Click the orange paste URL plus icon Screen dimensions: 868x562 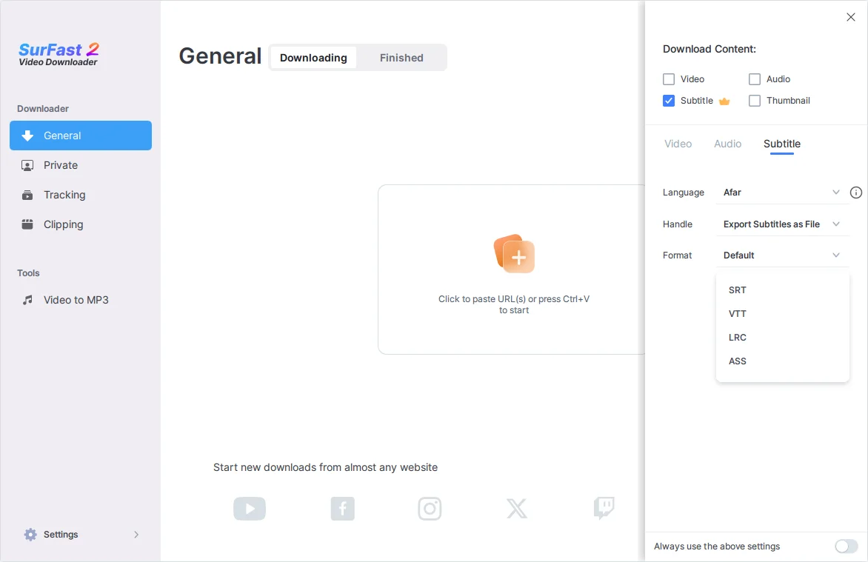click(x=514, y=253)
